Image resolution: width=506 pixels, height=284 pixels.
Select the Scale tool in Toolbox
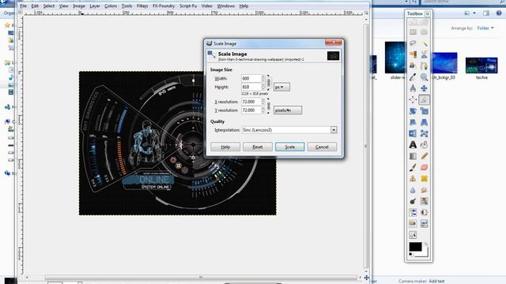click(x=424, y=111)
